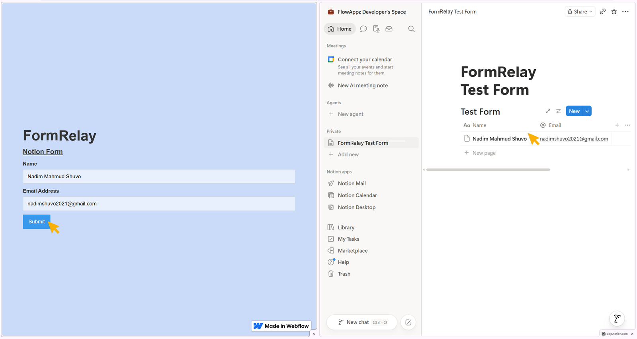Image resolution: width=637 pixels, height=339 pixels.
Task: Open the page options three-dot menu
Action: coord(625,12)
